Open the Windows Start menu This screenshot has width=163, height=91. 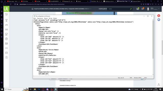[x=2, y=89]
